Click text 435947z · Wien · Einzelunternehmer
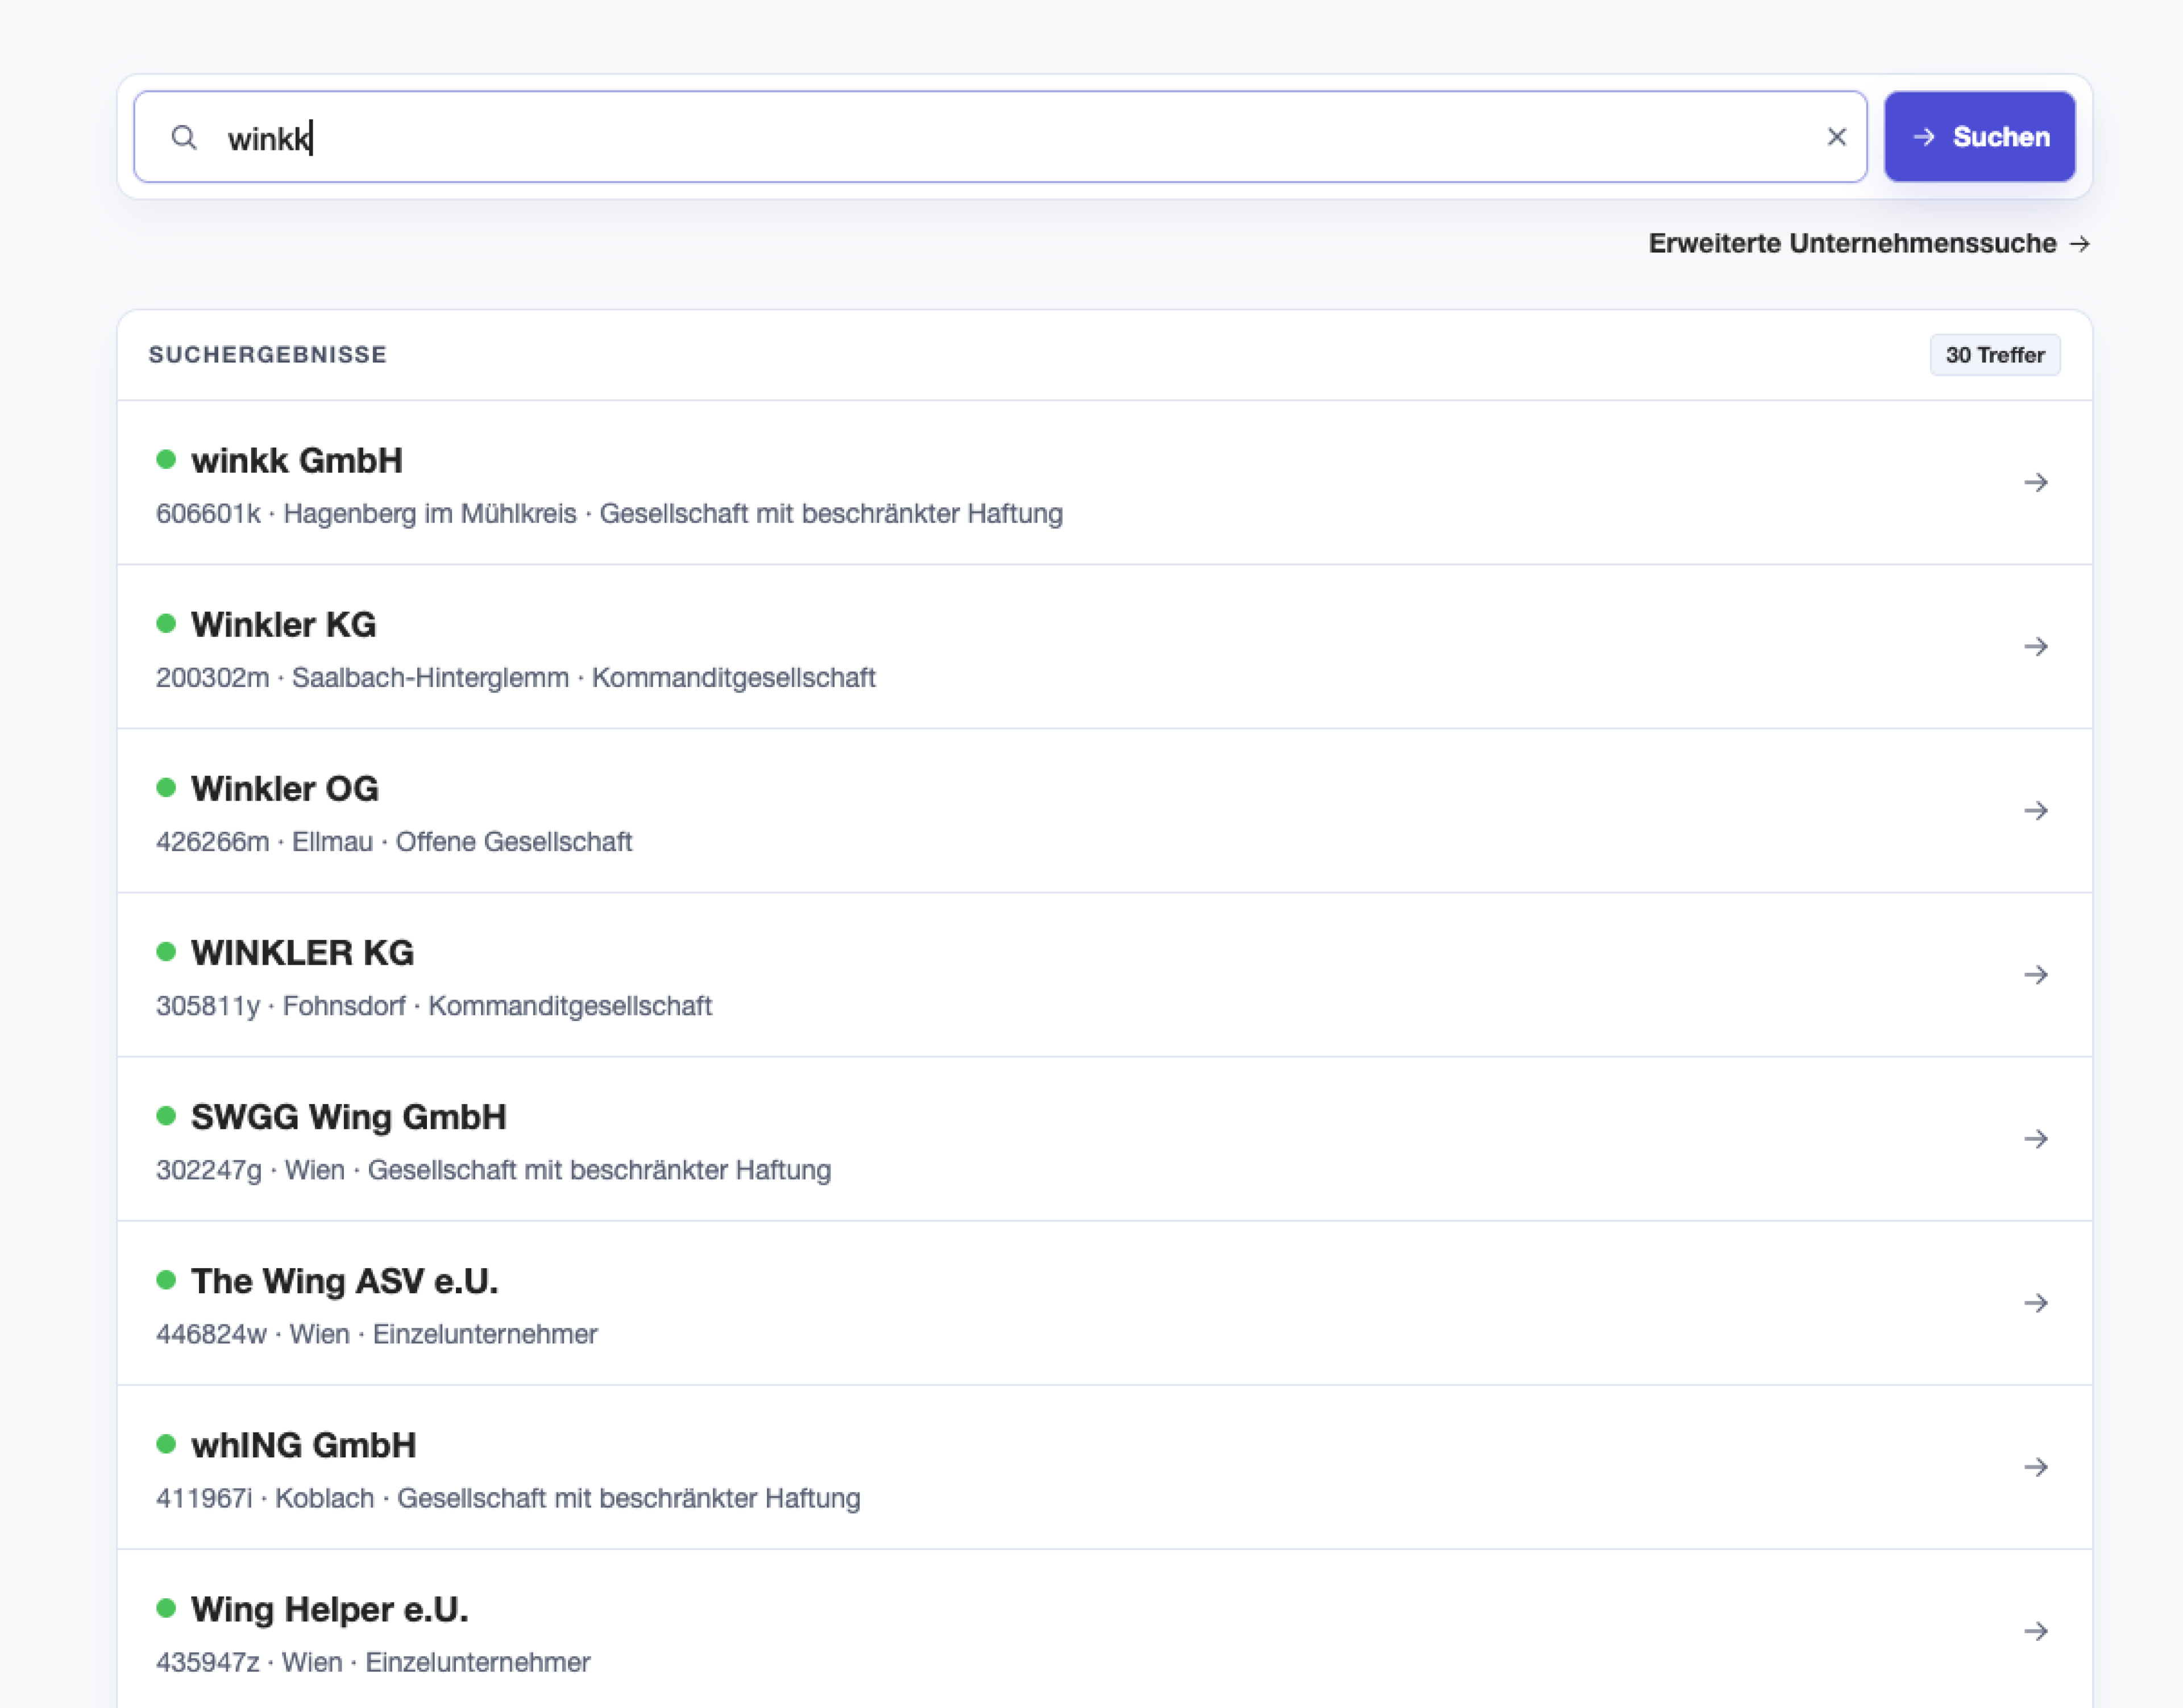2183x1708 pixels. click(x=373, y=1662)
